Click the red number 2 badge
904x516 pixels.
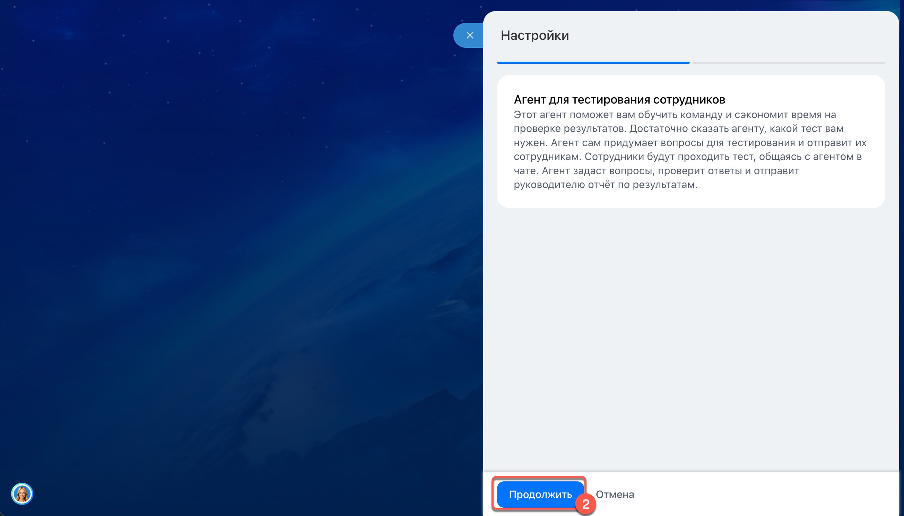(x=585, y=504)
